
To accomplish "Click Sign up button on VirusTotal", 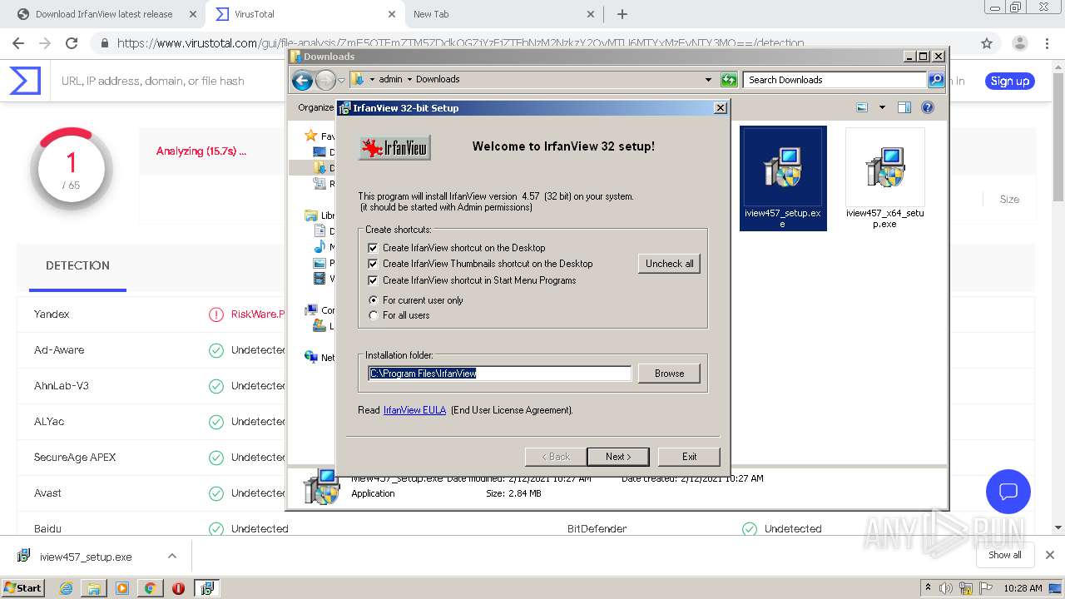I will point(1010,81).
